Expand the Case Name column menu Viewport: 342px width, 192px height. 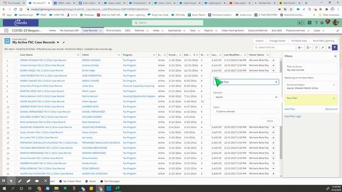[x=78, y=55]
